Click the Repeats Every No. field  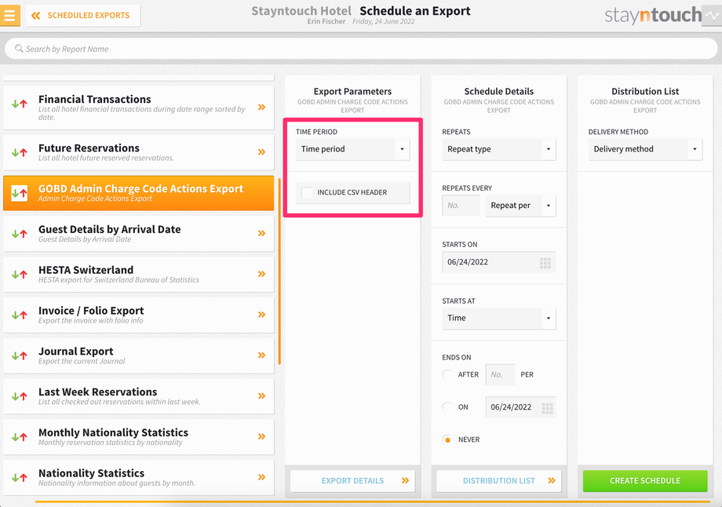(461, 206)
